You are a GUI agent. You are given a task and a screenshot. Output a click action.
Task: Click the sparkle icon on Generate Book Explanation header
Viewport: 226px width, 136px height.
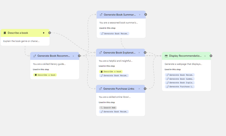100,53
